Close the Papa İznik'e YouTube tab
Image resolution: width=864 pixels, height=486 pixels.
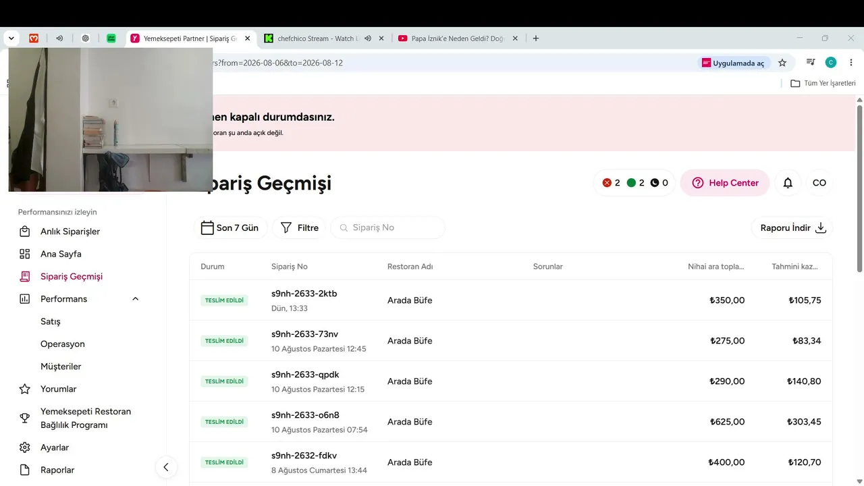516,38
